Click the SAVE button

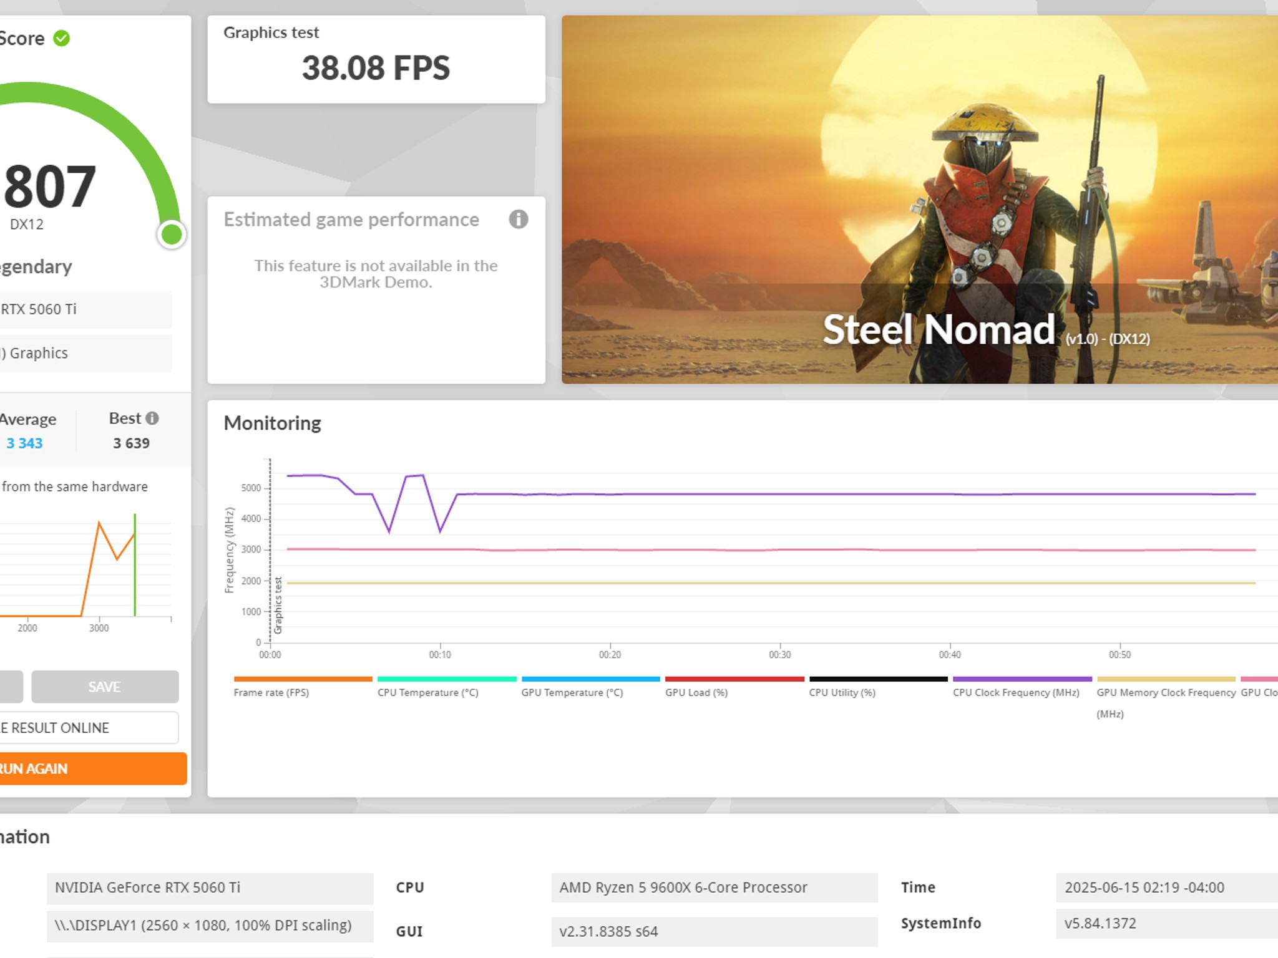click(105, 687)
